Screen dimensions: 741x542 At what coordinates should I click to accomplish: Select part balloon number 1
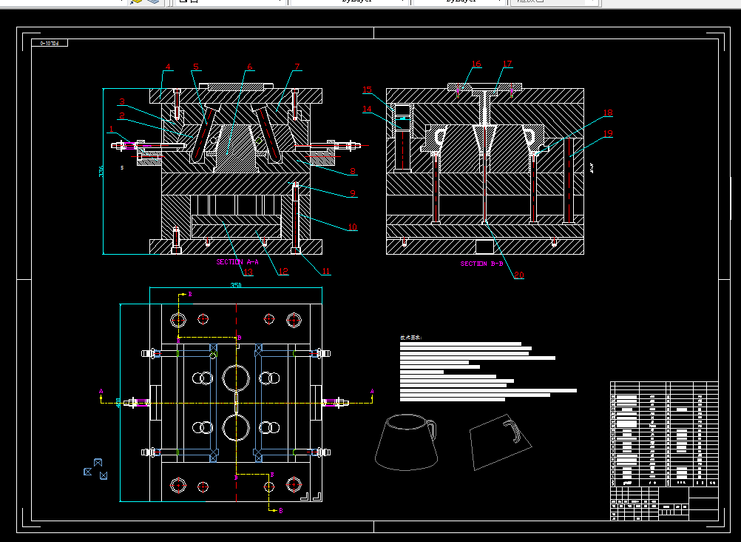pyautogui.click(x=112, y=129)
